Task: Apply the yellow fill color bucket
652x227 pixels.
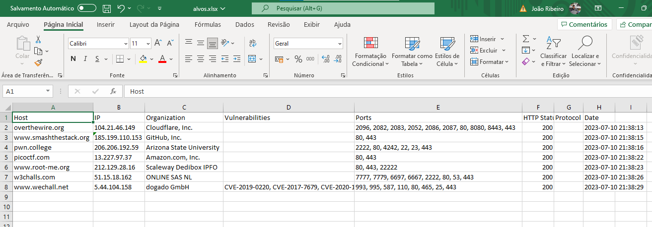Action: point(143,59)
